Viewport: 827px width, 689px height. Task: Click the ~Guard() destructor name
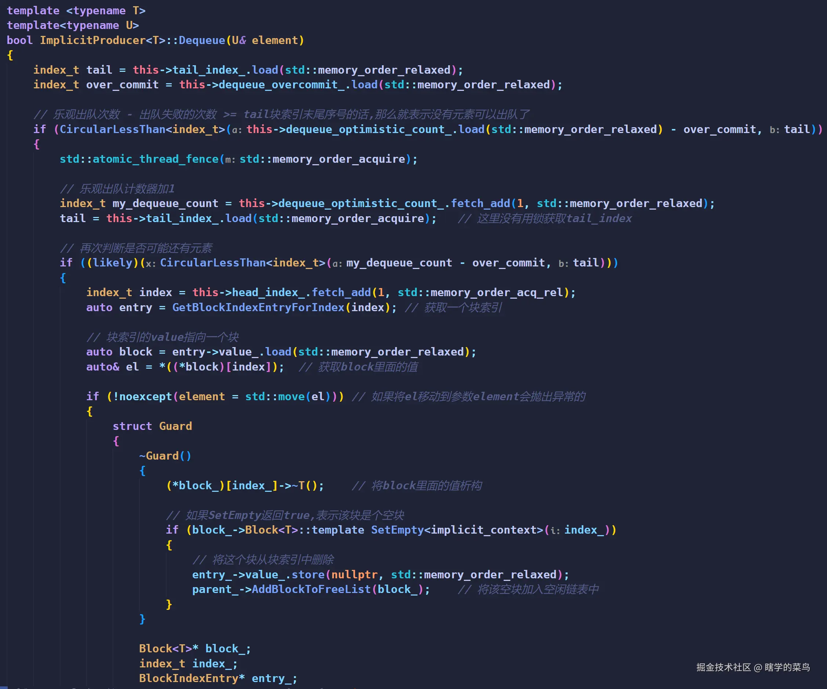click(162, 456)
